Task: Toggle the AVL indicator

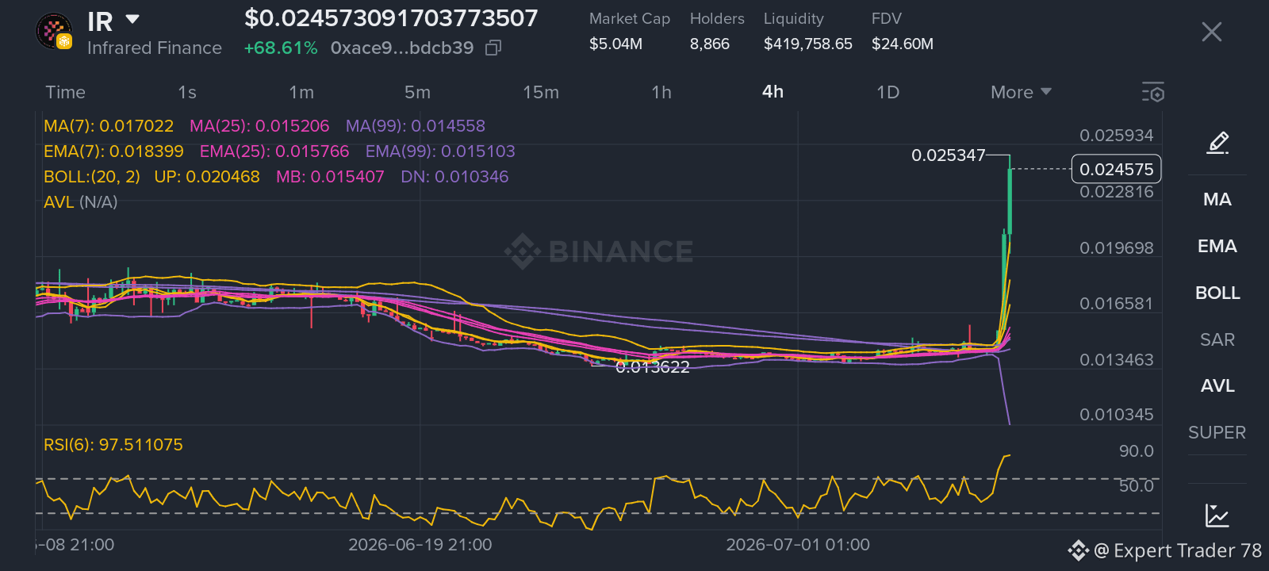Action: pyautogui.click(x=1217, y=385)
